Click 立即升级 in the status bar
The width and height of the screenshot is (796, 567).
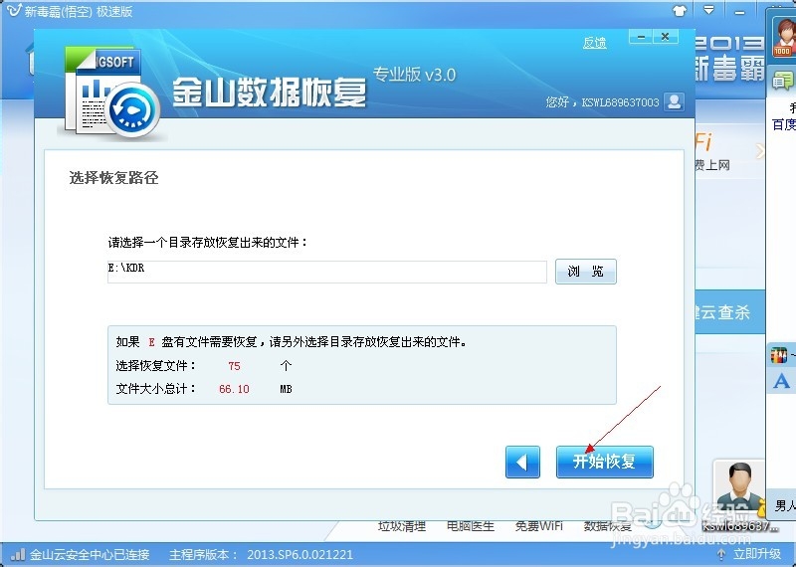tap(757, 554)
